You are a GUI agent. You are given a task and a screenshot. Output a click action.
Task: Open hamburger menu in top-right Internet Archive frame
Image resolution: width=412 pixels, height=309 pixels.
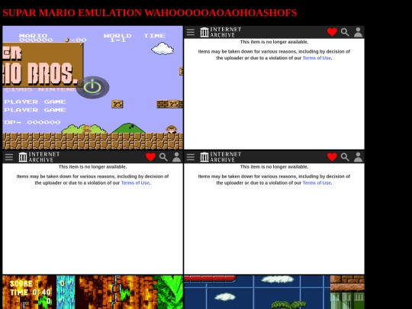pyautogui.click(x=191, y=32)
